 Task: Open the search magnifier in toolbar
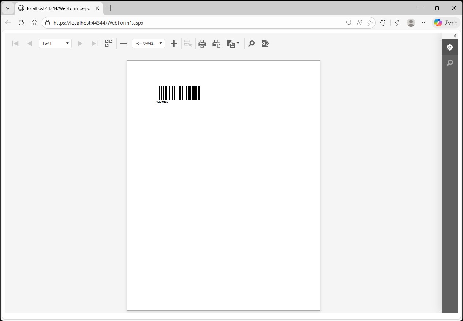coord(251,44)
